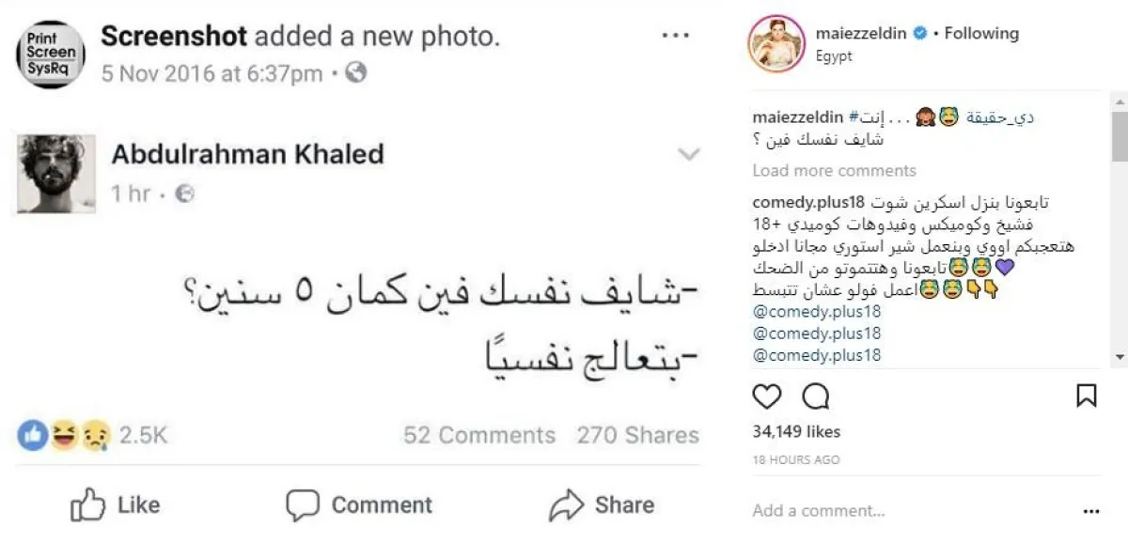Screen dimensions: 1128x543
Task: Open the Egypt location link
Action: coord(834,55)
